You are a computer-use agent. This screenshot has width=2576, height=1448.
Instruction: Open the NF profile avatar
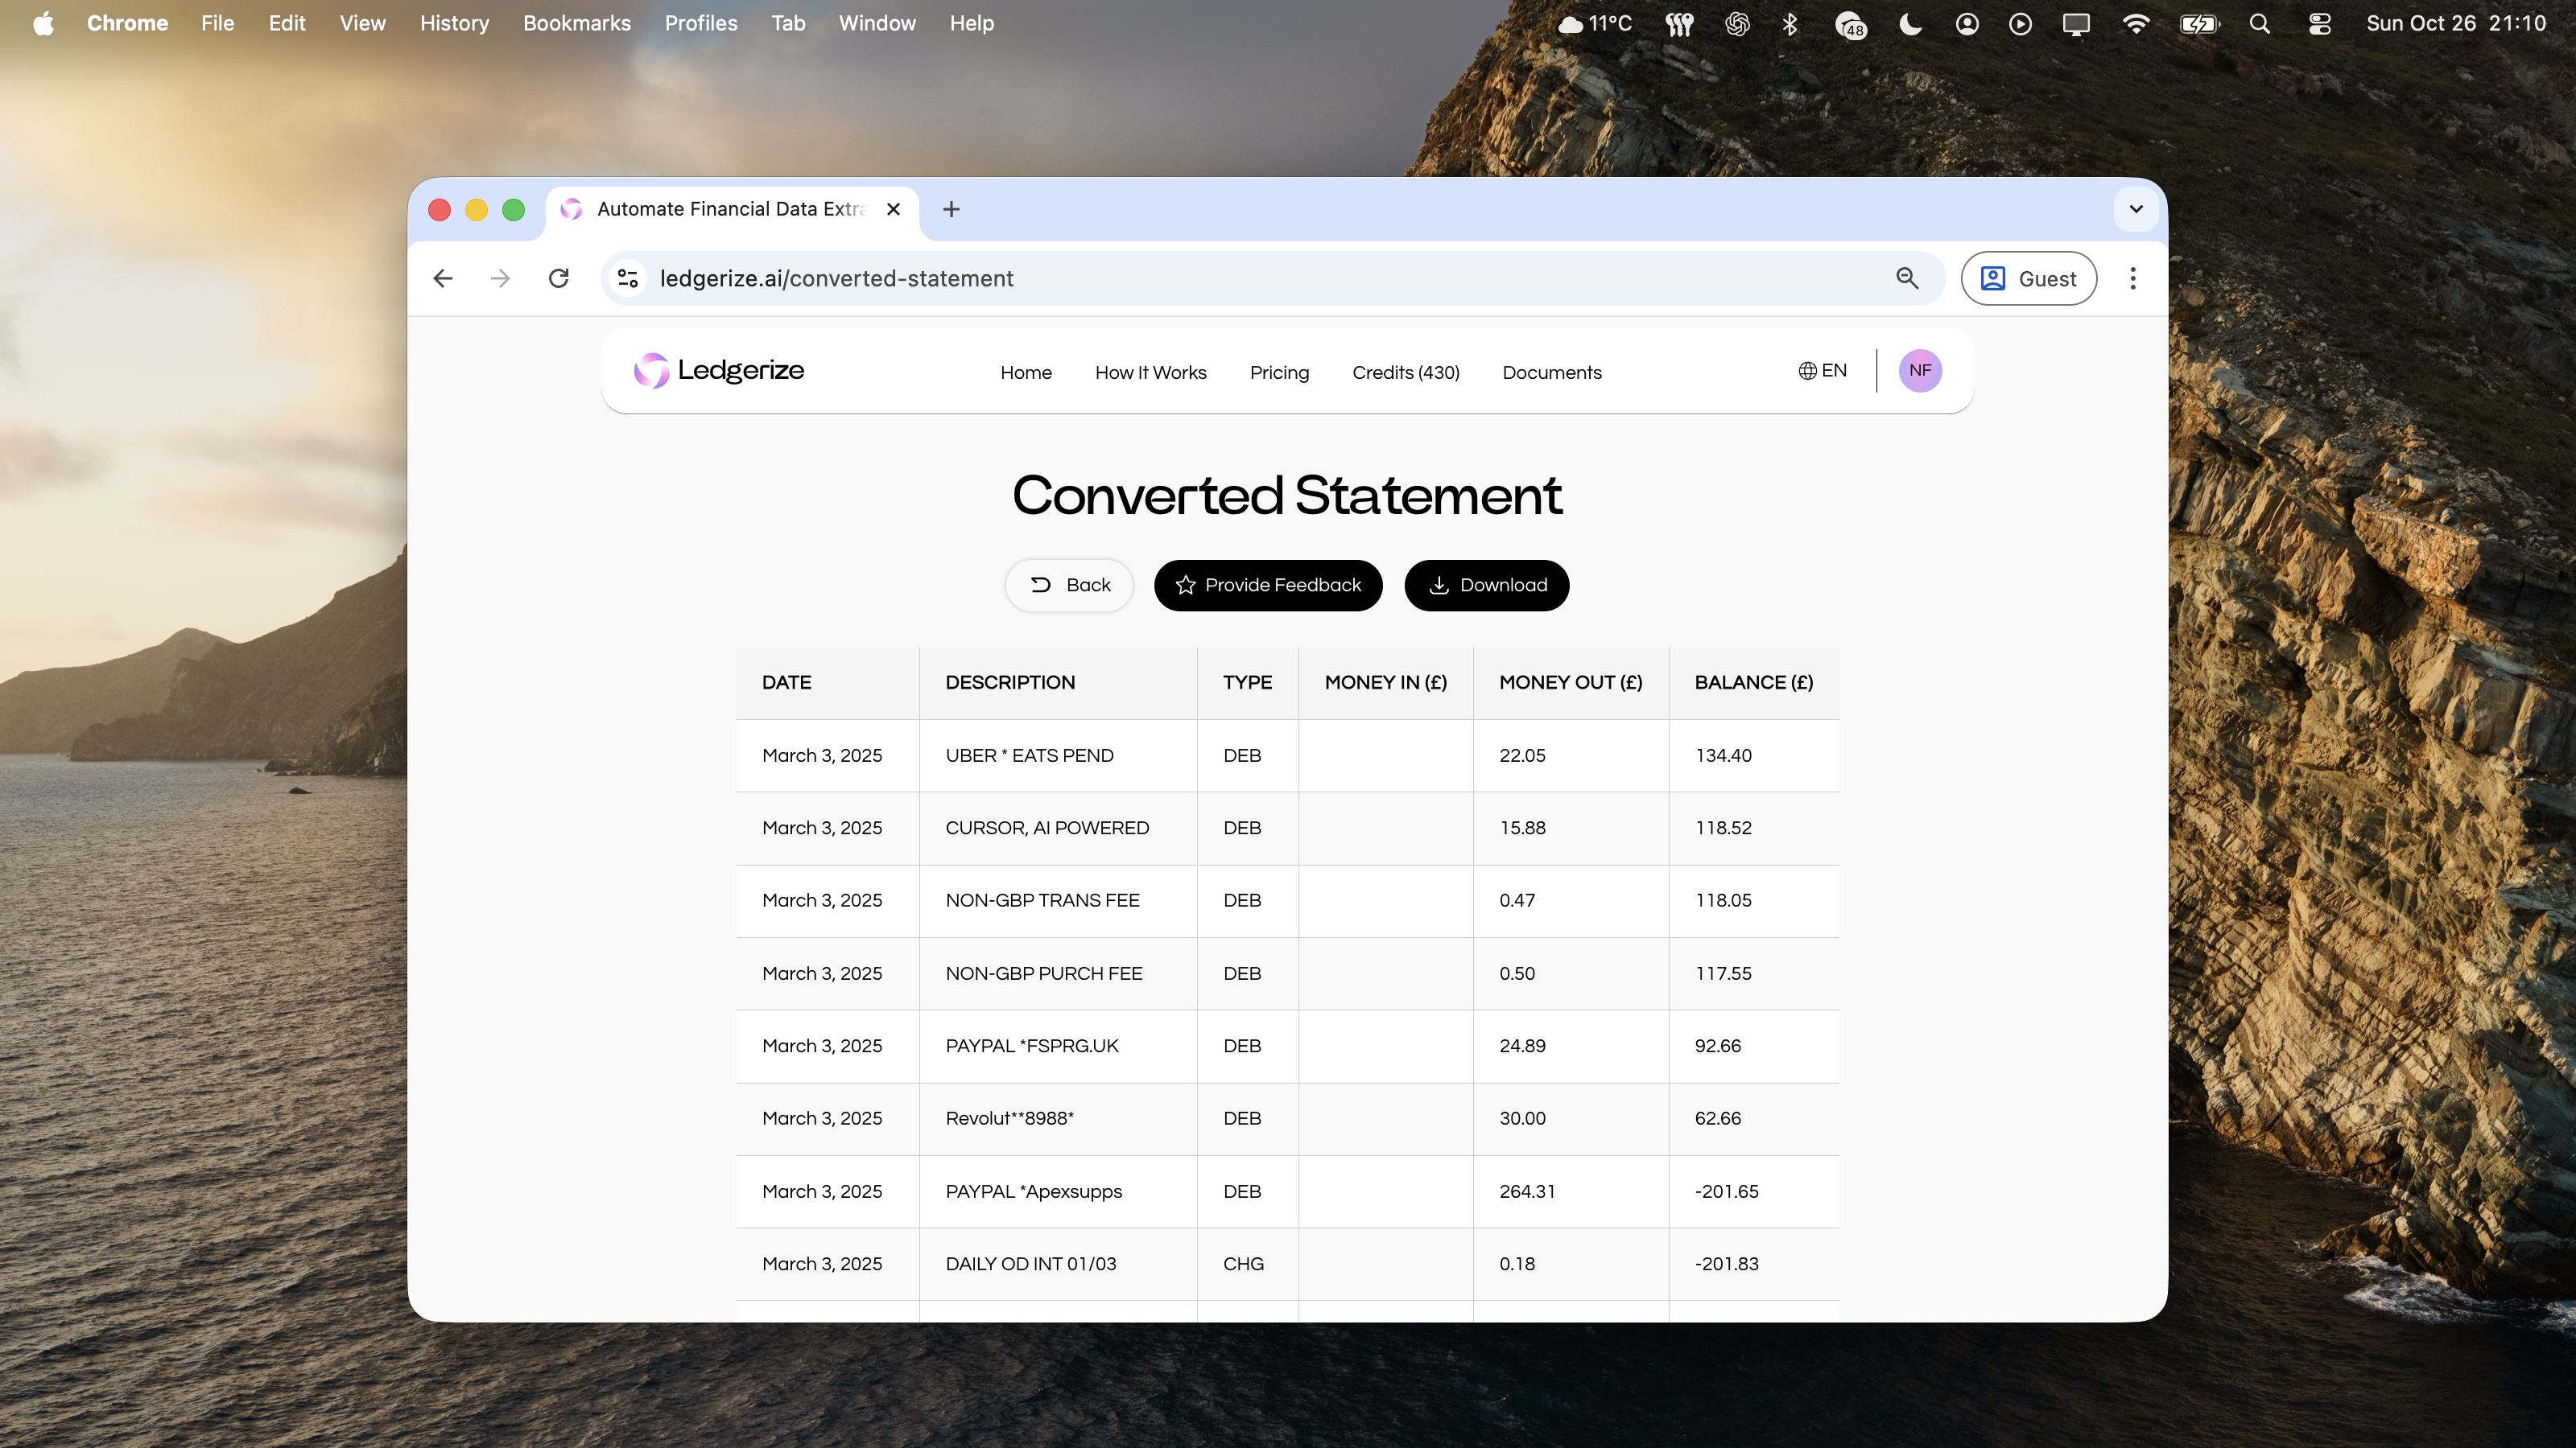click(x=1919, y=371)
